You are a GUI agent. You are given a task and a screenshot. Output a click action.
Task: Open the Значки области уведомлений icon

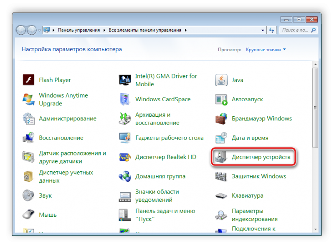point(125,197)
